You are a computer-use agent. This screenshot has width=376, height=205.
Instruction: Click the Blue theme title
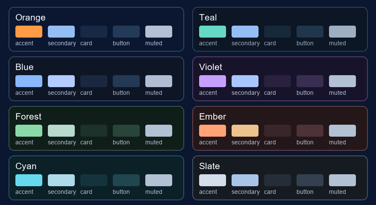pos(24,67)
